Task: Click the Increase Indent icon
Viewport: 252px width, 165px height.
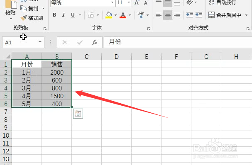Action: pyautogui.click(x=199, y=15)
